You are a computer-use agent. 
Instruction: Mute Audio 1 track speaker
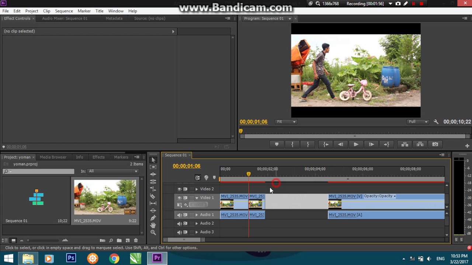[x=180, y=215]
